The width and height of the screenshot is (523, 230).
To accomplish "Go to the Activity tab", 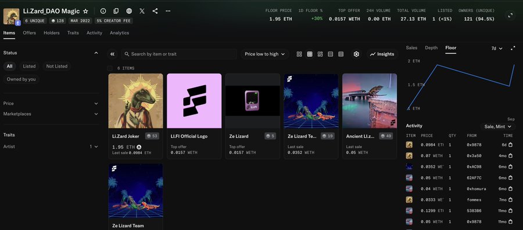I will point(94,33).
